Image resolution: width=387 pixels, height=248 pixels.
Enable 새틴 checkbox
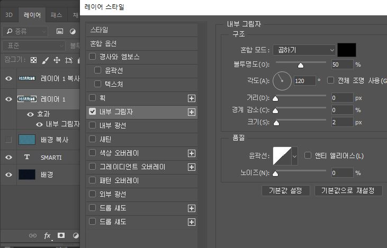tap(92, 139)
